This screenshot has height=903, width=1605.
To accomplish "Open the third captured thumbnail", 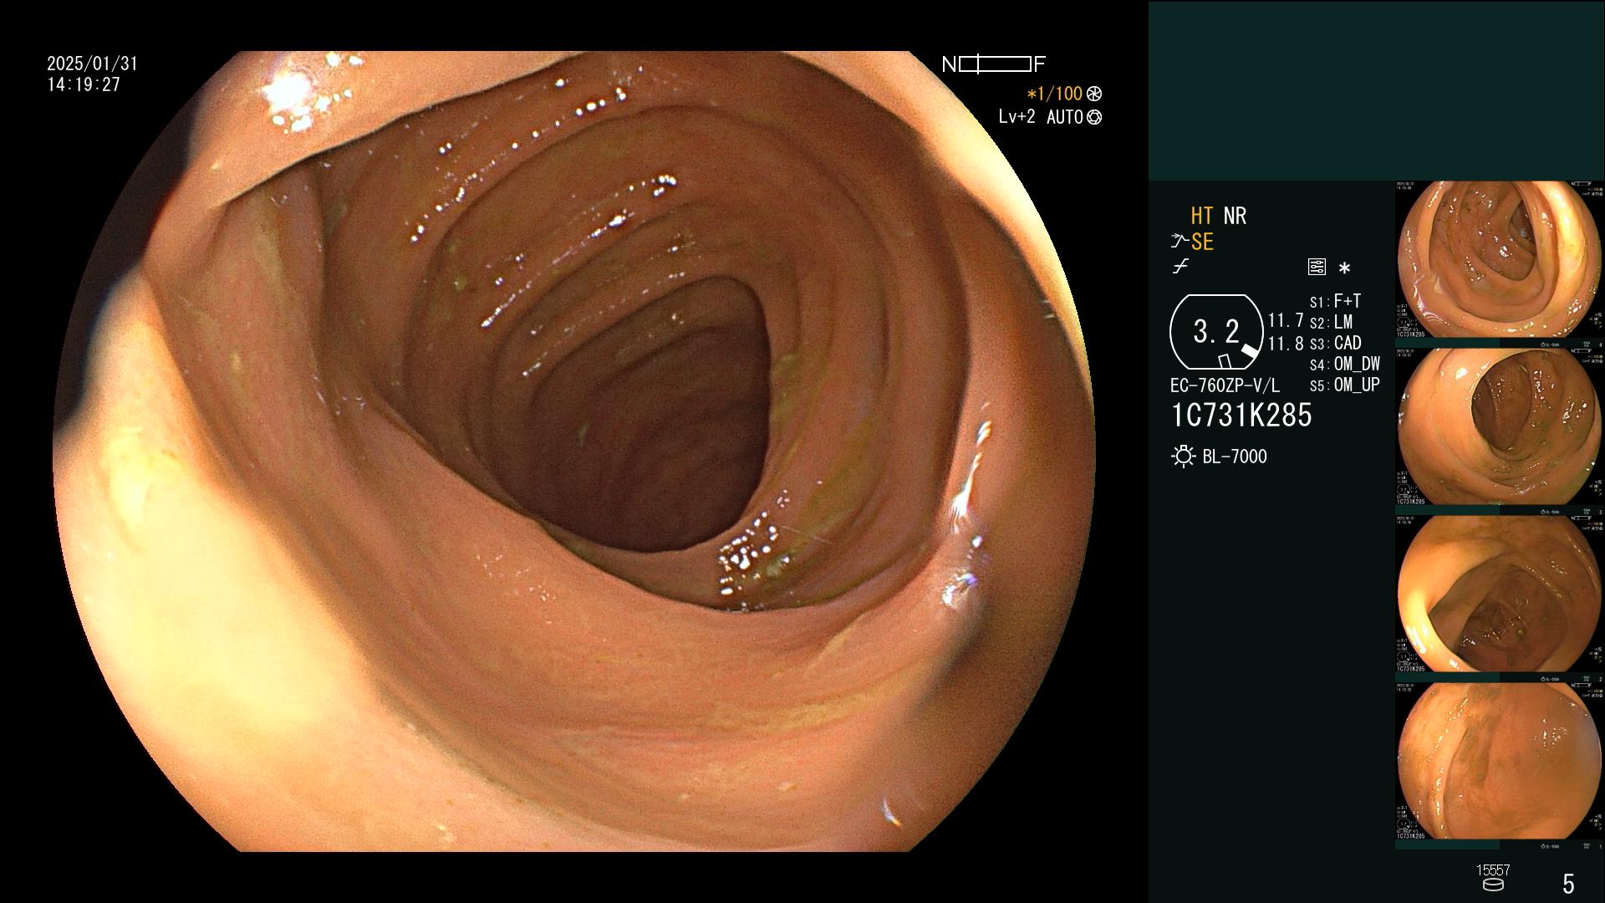I will (1500, 594).
